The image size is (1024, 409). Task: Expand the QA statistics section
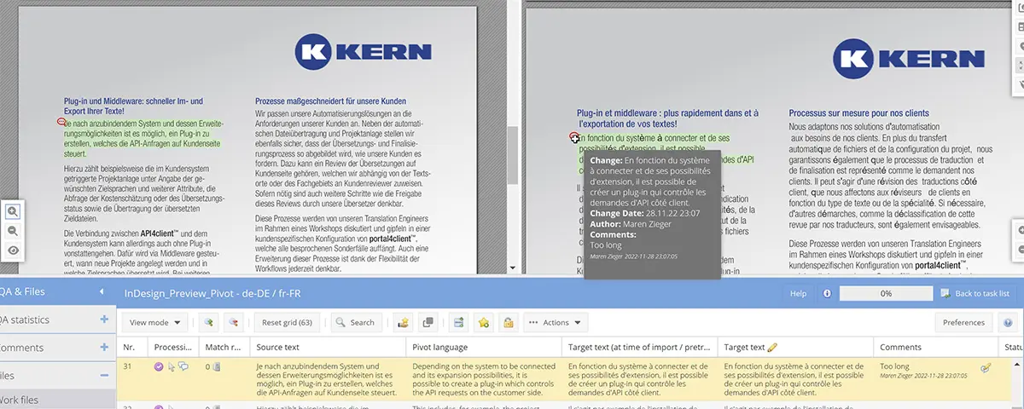(104, 320)
